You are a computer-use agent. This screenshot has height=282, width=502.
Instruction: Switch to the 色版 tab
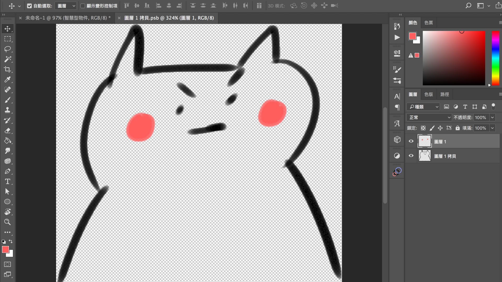click(429, 94)
